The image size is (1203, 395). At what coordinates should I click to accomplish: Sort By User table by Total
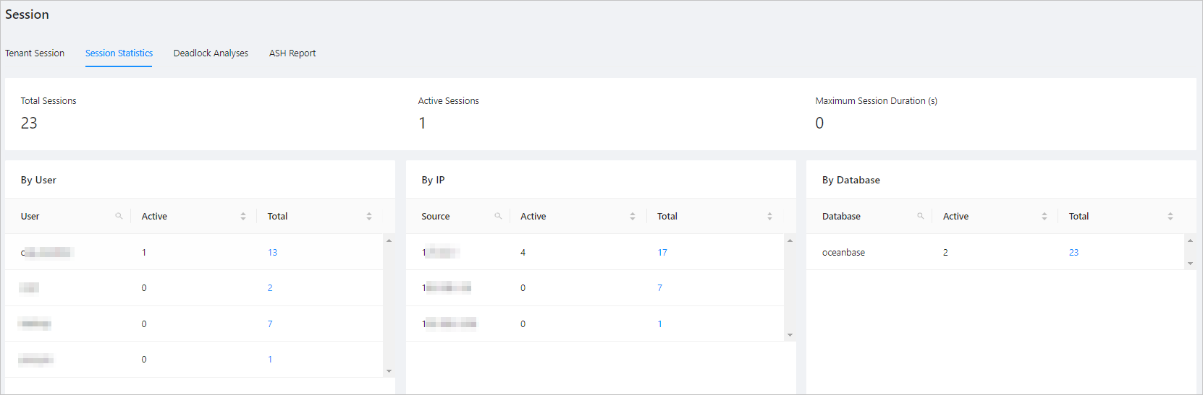tap(369, 216)
